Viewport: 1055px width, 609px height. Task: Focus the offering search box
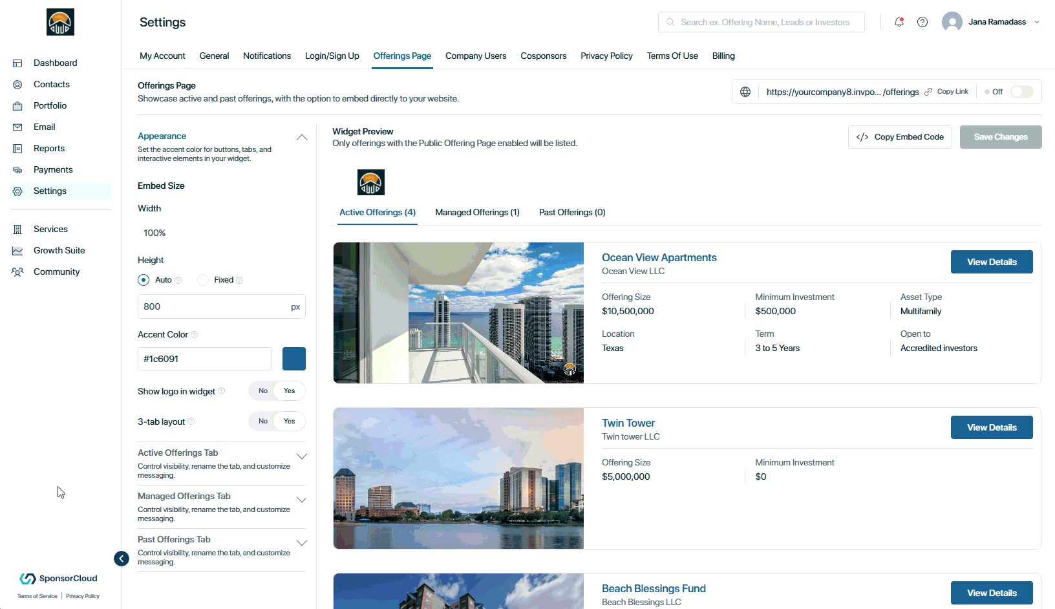point(762,22)
